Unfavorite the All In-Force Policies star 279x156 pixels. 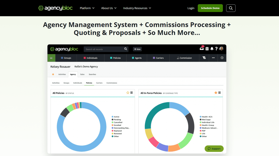pos(216,93)
